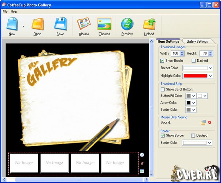
Task: Enable Dashed in the Border section
Action: [193, 136]
